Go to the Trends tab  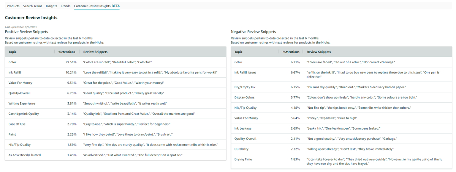click(65, 6)
